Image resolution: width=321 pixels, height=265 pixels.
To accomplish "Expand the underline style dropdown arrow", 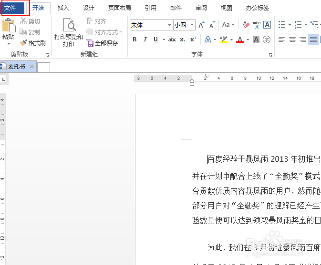I will click(x=164, y=39).
